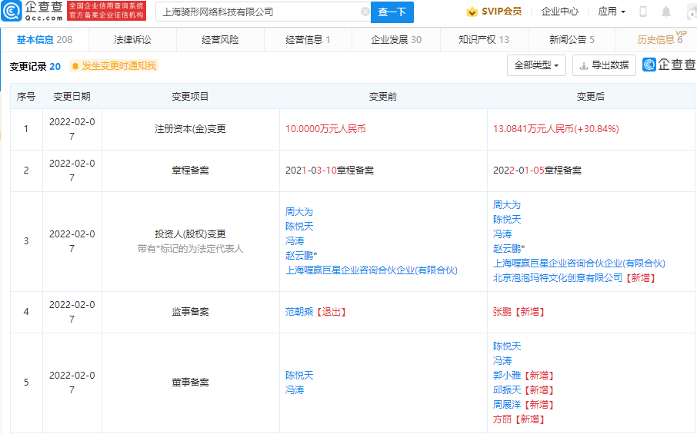Screen dimensions: 697x434
Task: Clear the search box with the X icon
Action: point(365,12)
